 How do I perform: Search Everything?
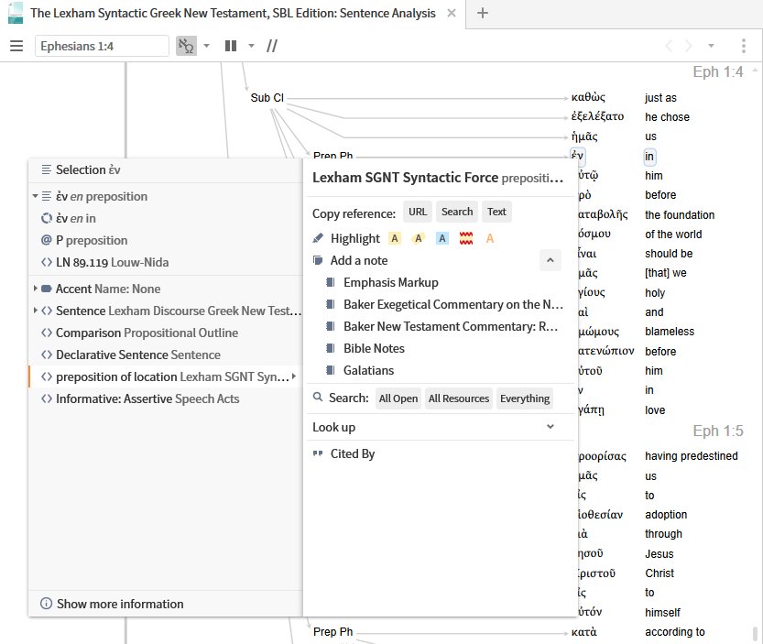pos(525,398)
